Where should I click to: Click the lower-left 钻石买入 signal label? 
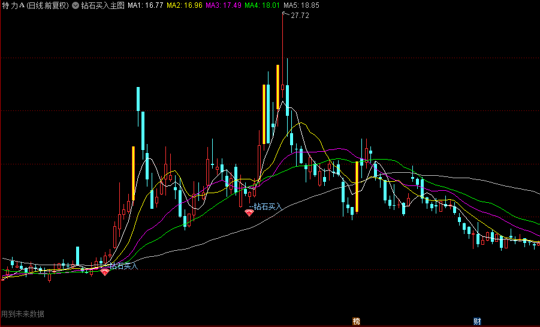pos(123,266)
